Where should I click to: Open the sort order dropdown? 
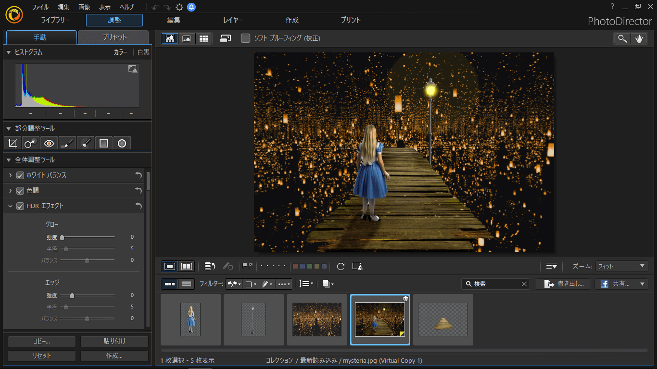(x=306, y=284)
